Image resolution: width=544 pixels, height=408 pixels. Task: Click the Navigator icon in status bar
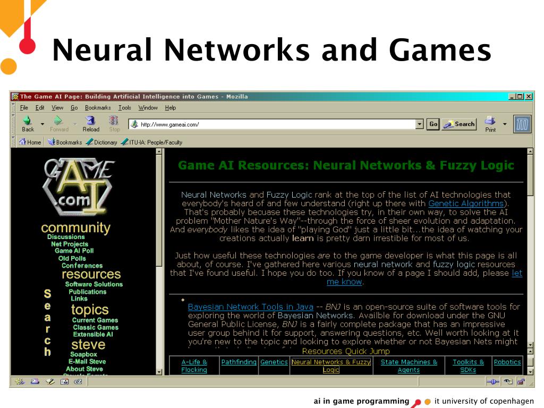[x=20, y=381]
